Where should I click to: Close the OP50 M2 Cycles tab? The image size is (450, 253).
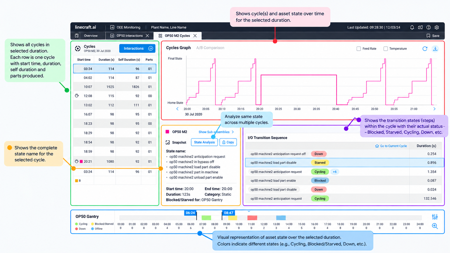click(x=195, y=36)
